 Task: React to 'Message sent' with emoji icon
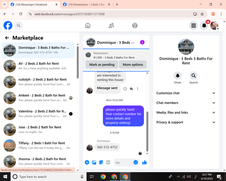tap(125, 89)
